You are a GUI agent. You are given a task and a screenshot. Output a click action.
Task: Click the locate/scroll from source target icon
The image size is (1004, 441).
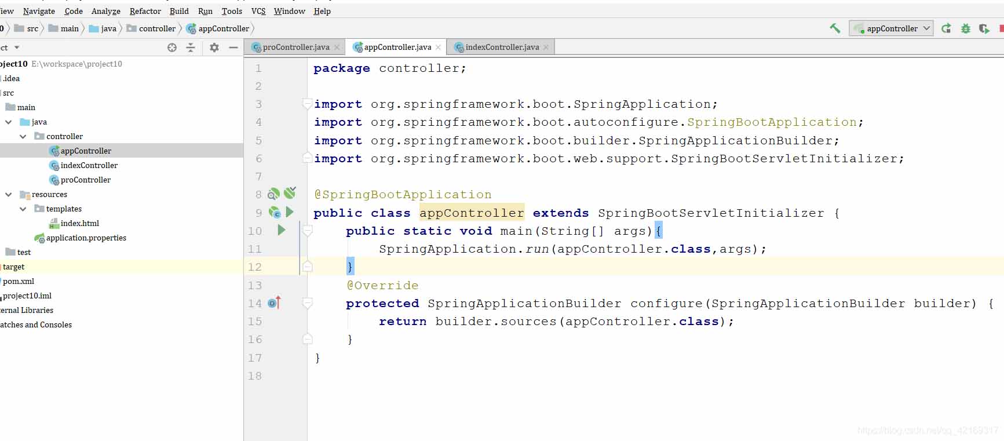pyautogui.click(x=172, y=48)
